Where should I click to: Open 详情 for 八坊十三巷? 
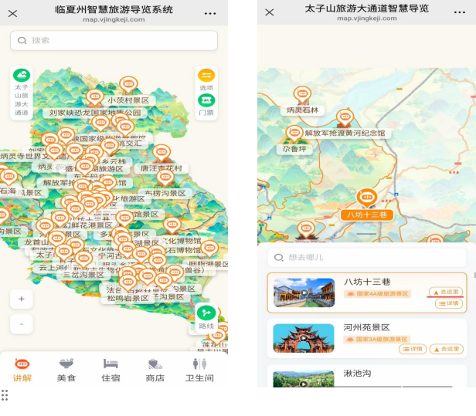[449, 303]
